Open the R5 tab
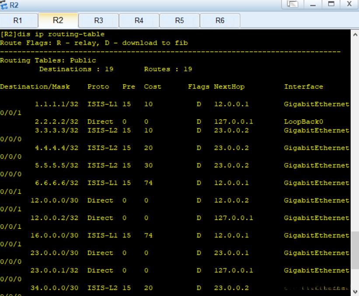 click(x=179, y=21)
